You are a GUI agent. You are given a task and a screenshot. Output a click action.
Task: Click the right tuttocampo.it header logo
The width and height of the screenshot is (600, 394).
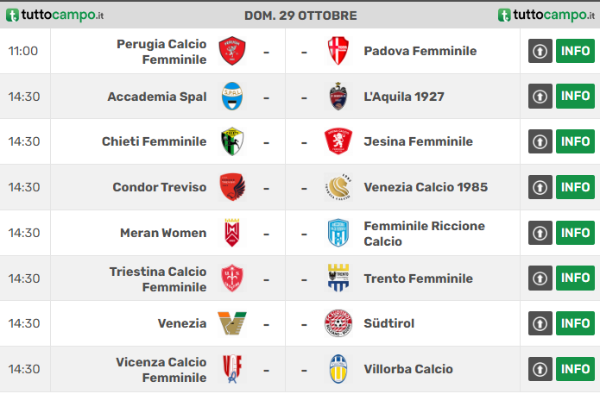546,15
